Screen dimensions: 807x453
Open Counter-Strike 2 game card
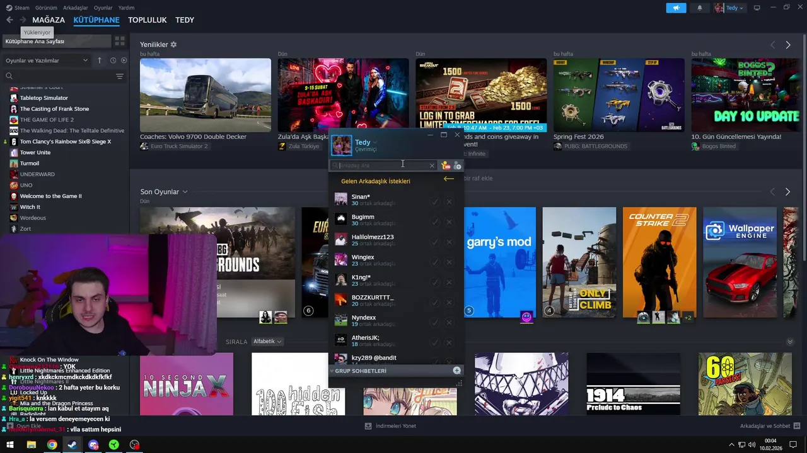(x=659, y=262)
